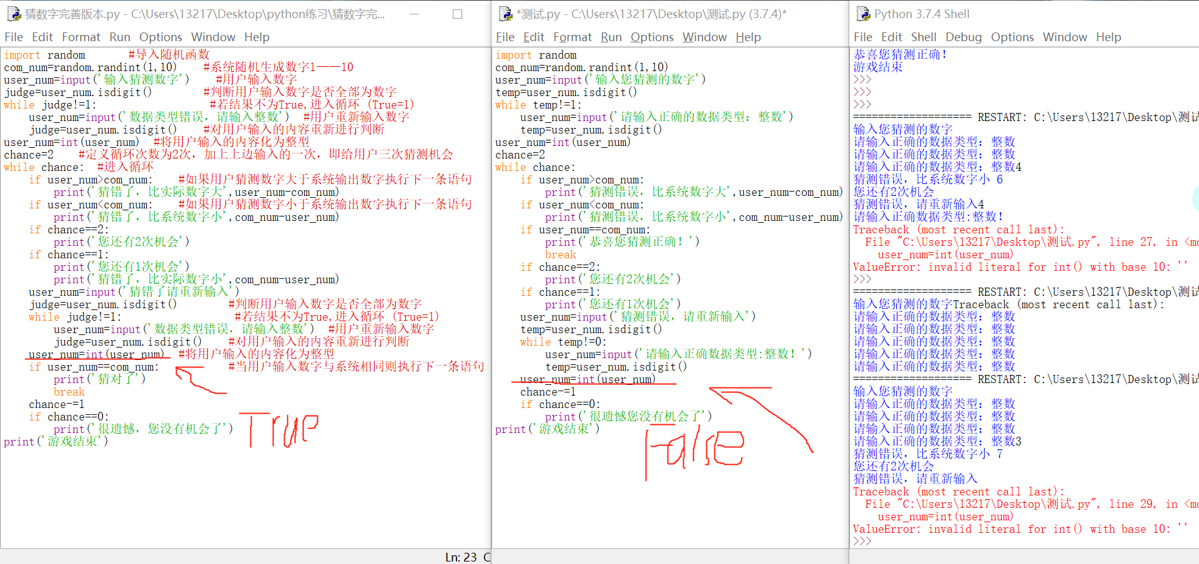Screen dimensions: 1199x564
Task: Click 'chance=2' line in left editor
Action: 29,155
